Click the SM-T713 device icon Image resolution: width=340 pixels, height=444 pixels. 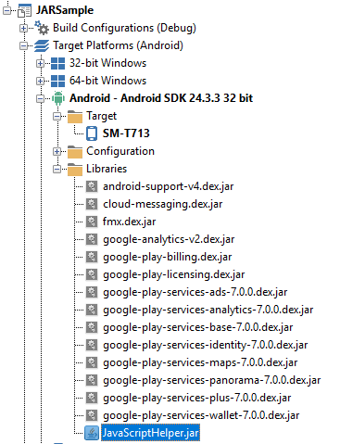click(92, 133)
